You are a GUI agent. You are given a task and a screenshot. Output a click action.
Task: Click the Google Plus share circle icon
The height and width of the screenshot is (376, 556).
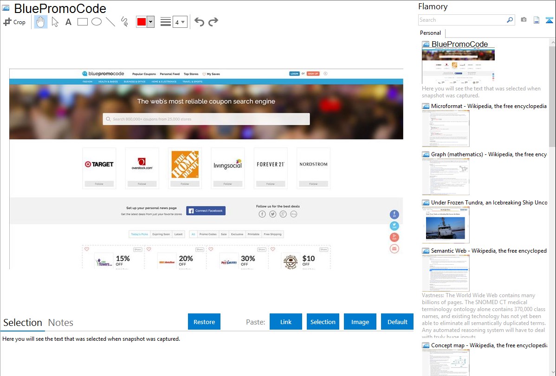pyautogui.click(x=394, y=237)
